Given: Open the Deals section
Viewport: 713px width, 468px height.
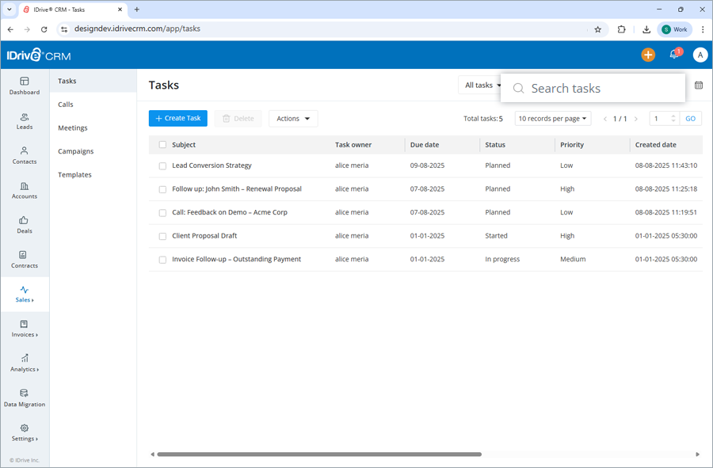Looking at the screenshot, I should pyautogui.click(x=25, y=226).
